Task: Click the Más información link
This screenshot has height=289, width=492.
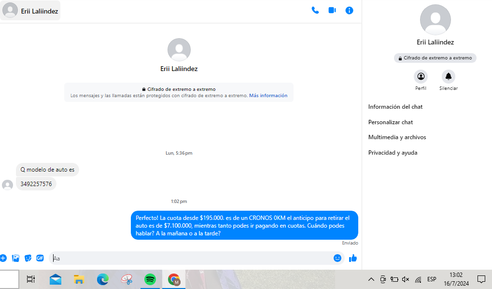Action: 268,96
